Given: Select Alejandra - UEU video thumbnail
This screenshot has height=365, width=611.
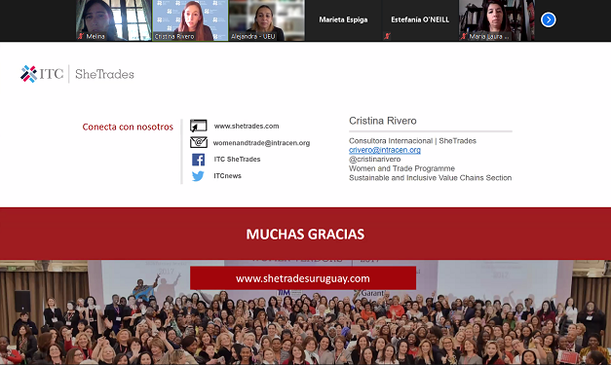Looking at the screenshot, I should (267, 20).
